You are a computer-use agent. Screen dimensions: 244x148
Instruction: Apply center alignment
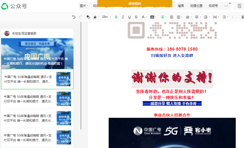(163, 17)
